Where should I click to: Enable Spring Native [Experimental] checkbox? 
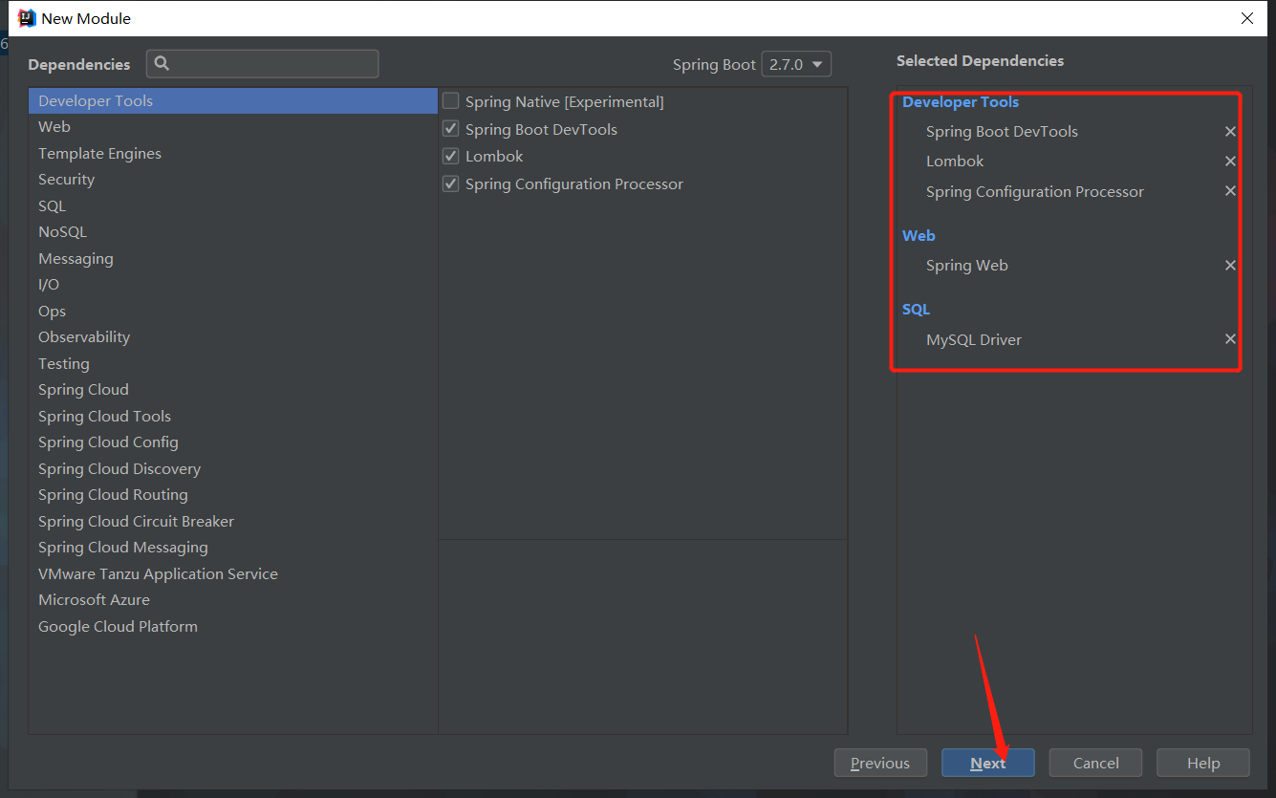click(451, 101)
